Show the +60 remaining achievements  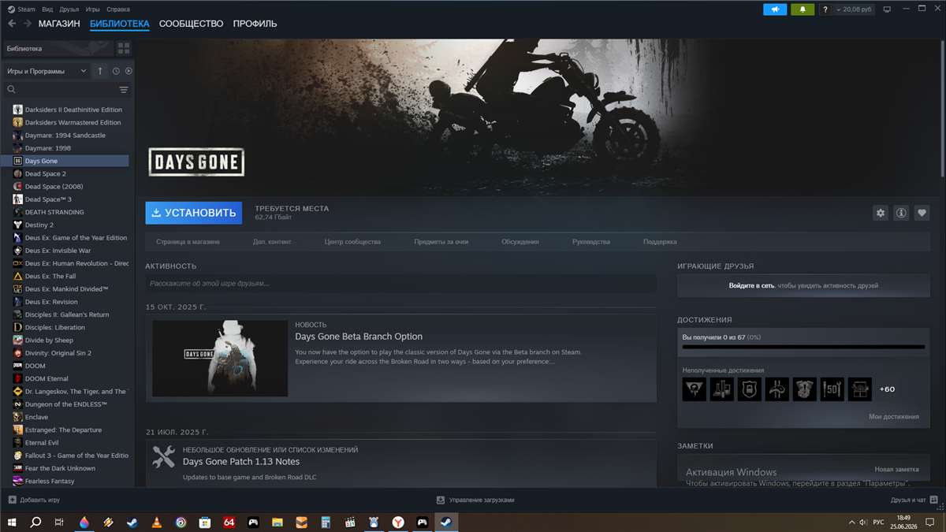click(887, 389)
